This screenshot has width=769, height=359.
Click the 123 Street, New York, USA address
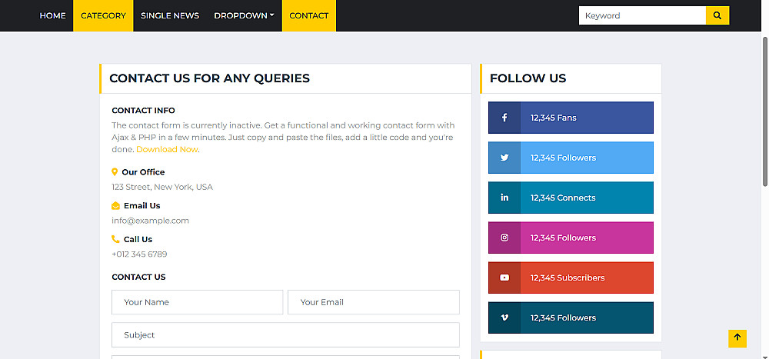(162, 187)
